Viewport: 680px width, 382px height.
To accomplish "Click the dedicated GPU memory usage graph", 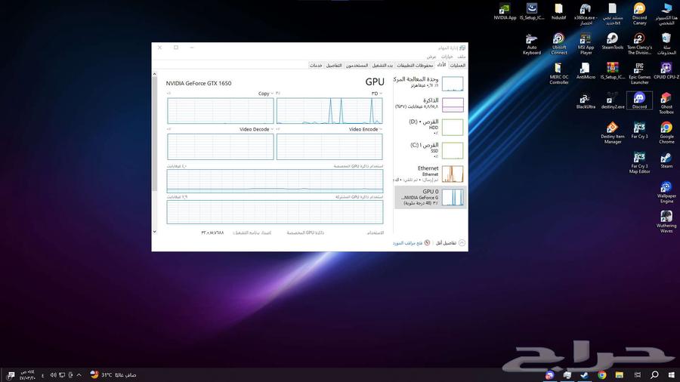I will point(275,181).
